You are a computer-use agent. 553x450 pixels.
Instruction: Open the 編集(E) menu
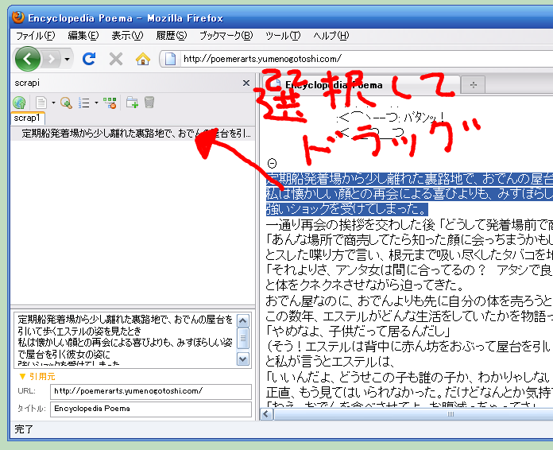(x=83, y=36)
